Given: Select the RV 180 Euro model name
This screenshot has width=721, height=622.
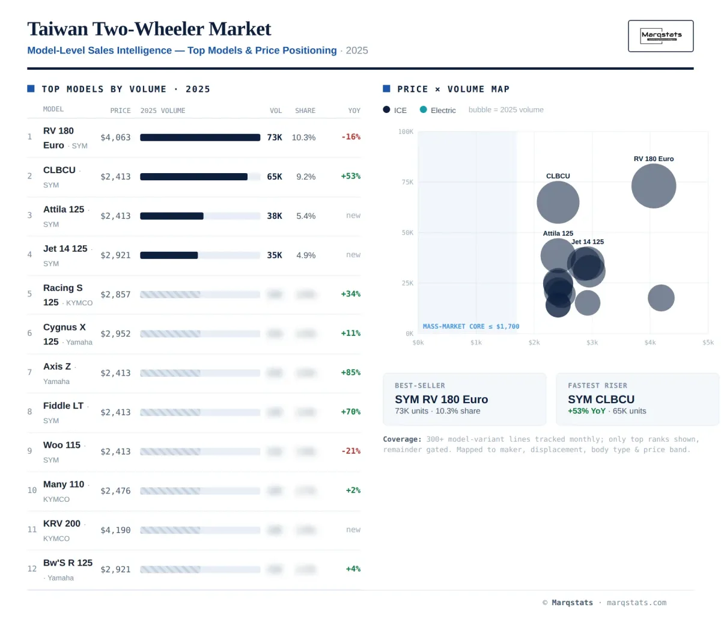Looking at the screenshot, I should click(x=58, y=138).
